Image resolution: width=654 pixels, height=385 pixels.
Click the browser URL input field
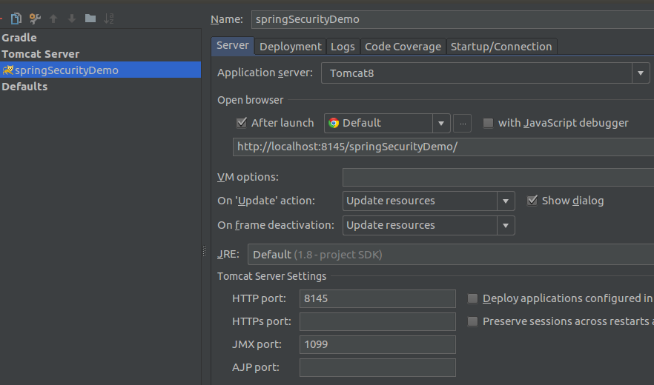pyautogui.click(x=443, y=147)
